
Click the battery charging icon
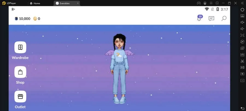pyautogui.click(x=218, y=9)
